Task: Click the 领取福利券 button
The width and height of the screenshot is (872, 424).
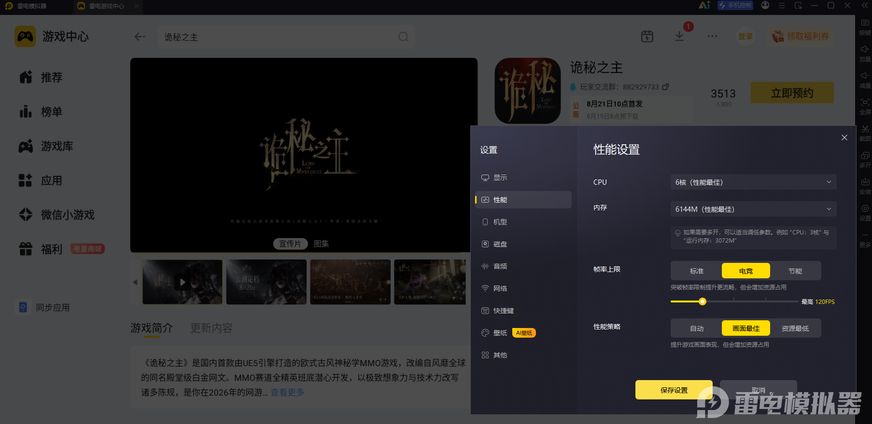Action: click(x=801, y=36)
